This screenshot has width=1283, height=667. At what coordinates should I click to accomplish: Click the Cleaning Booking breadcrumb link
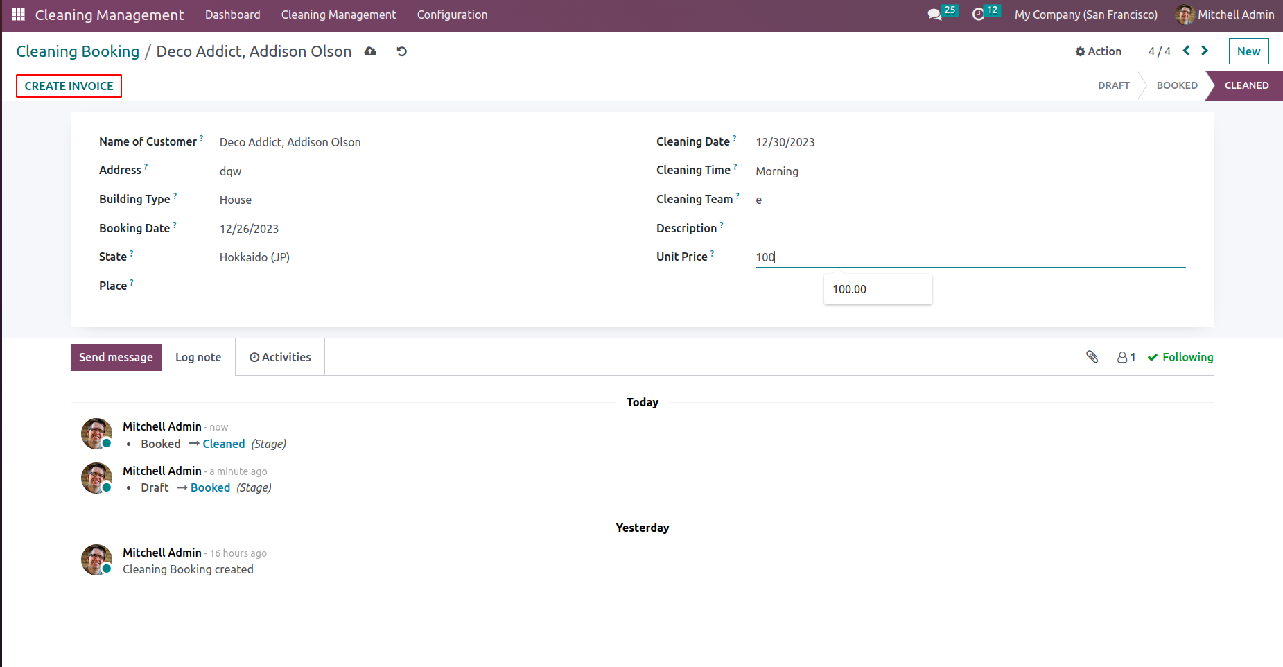[x=78, y=51]
